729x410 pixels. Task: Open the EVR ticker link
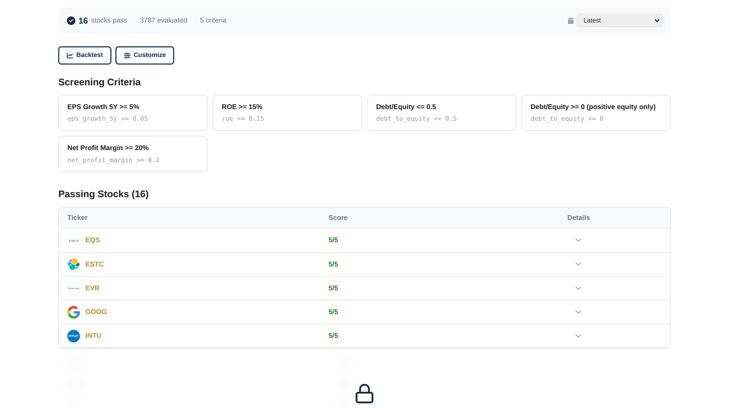coord(92,288)
